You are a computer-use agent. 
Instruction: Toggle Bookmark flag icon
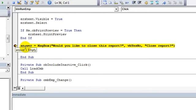click(x=164, y=2)
